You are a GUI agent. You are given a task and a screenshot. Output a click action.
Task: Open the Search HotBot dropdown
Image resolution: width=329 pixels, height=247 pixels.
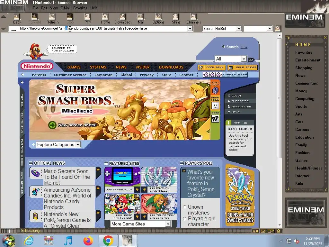(239, 28)
